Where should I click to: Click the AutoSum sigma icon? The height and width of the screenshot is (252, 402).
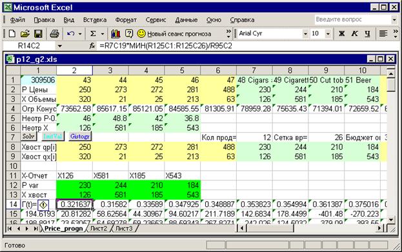pos(93,34)
